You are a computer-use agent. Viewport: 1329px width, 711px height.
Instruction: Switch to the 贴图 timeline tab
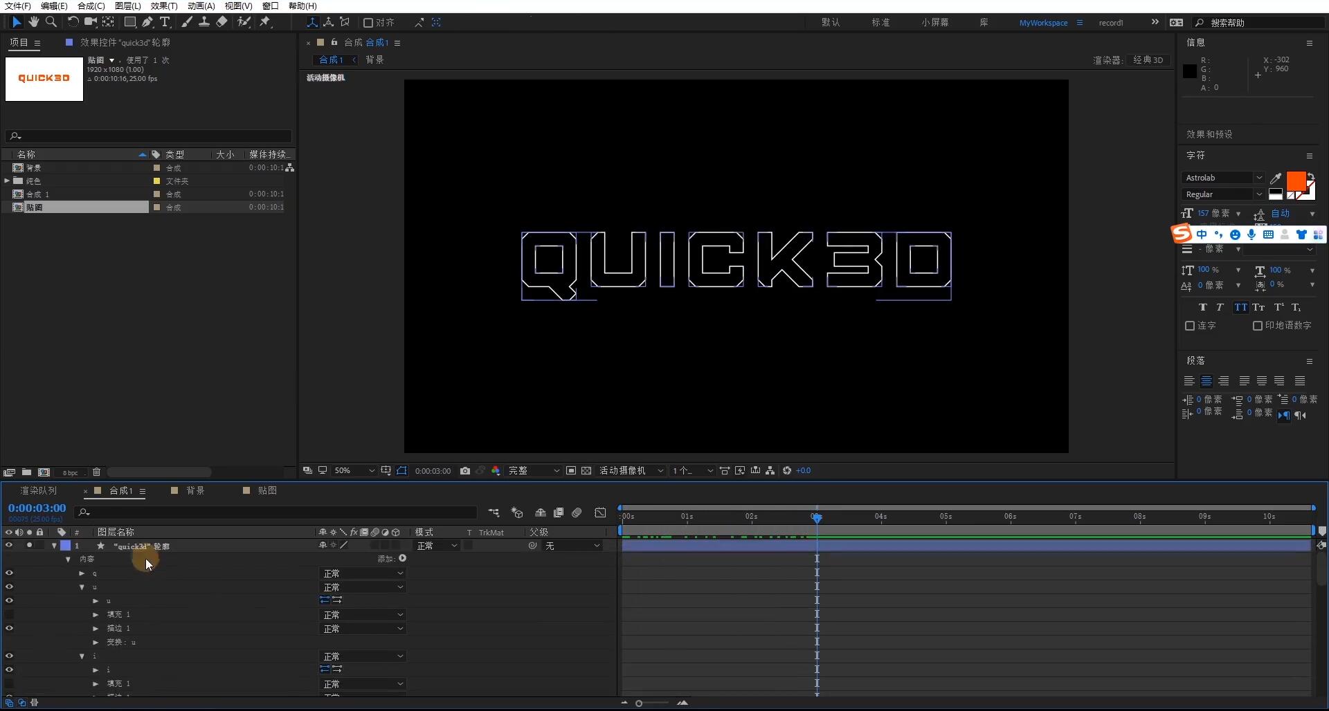click(x=267, y=491)
